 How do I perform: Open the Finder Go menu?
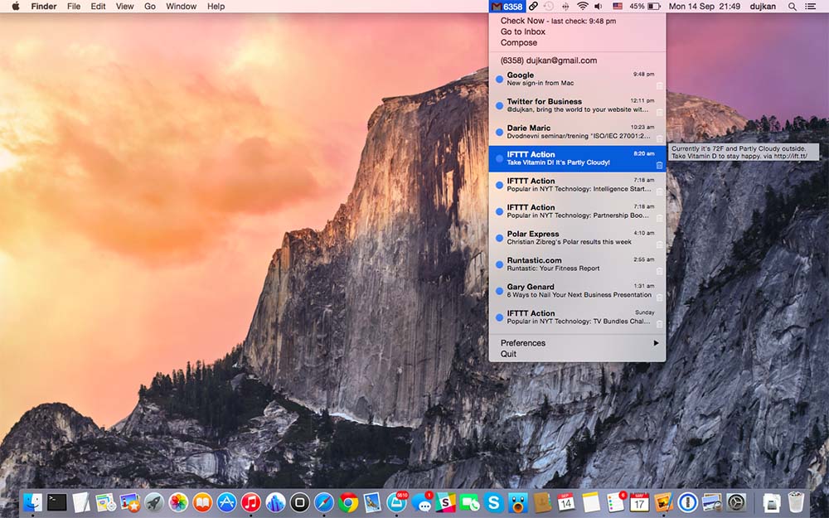click(150, 7)
